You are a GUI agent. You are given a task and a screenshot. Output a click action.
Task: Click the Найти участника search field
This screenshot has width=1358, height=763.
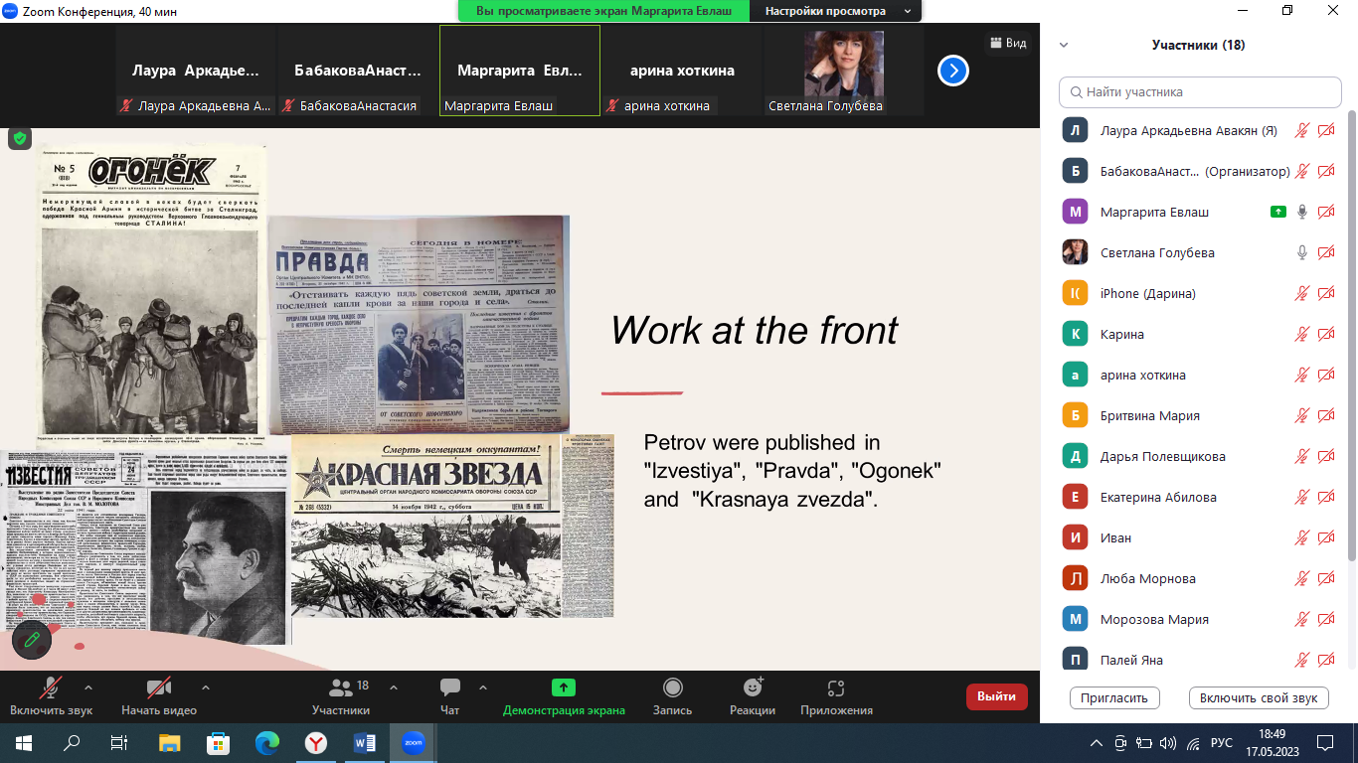(1200, 91)
